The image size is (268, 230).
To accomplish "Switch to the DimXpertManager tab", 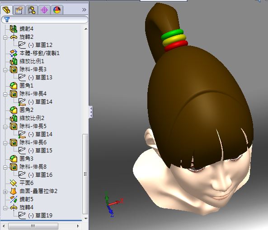I will (x=44, y=10).
